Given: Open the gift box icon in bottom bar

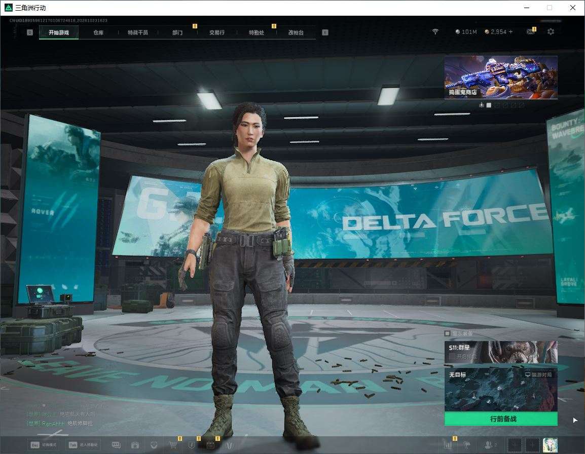Looking at the screenshot, I should click(135, 445).
